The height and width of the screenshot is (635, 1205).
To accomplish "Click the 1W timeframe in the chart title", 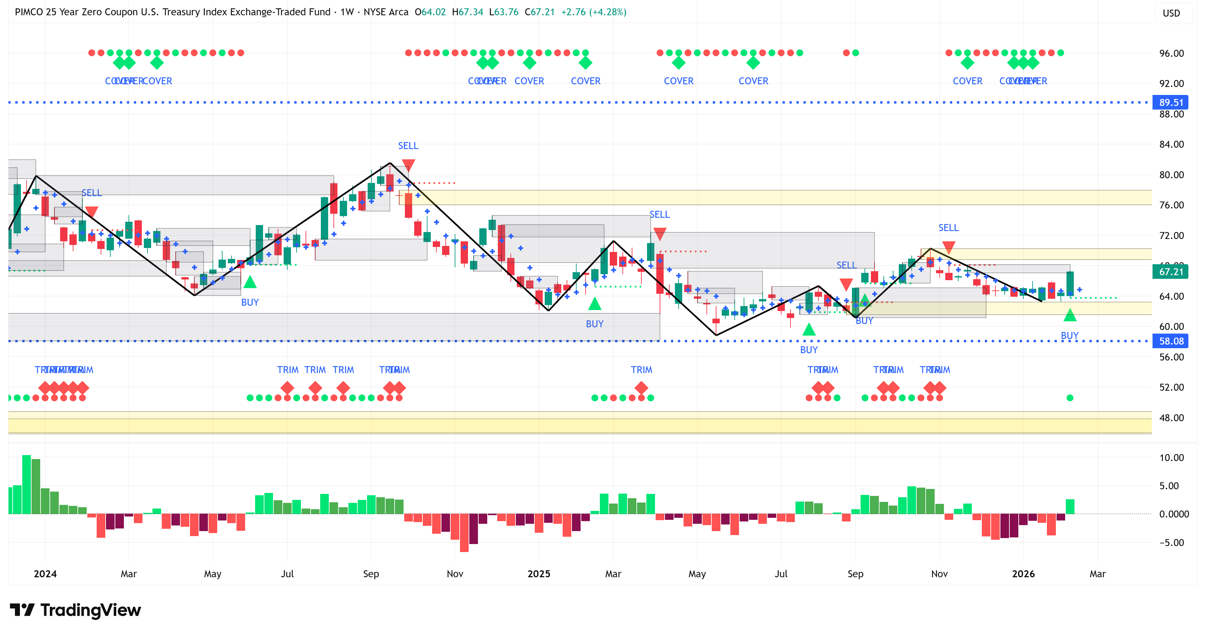I will tap(347, 12).
